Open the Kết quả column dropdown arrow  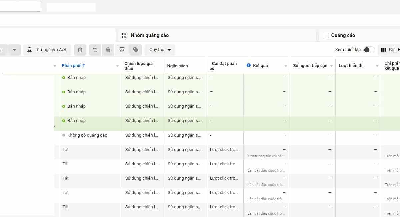(x=286, y=66)
